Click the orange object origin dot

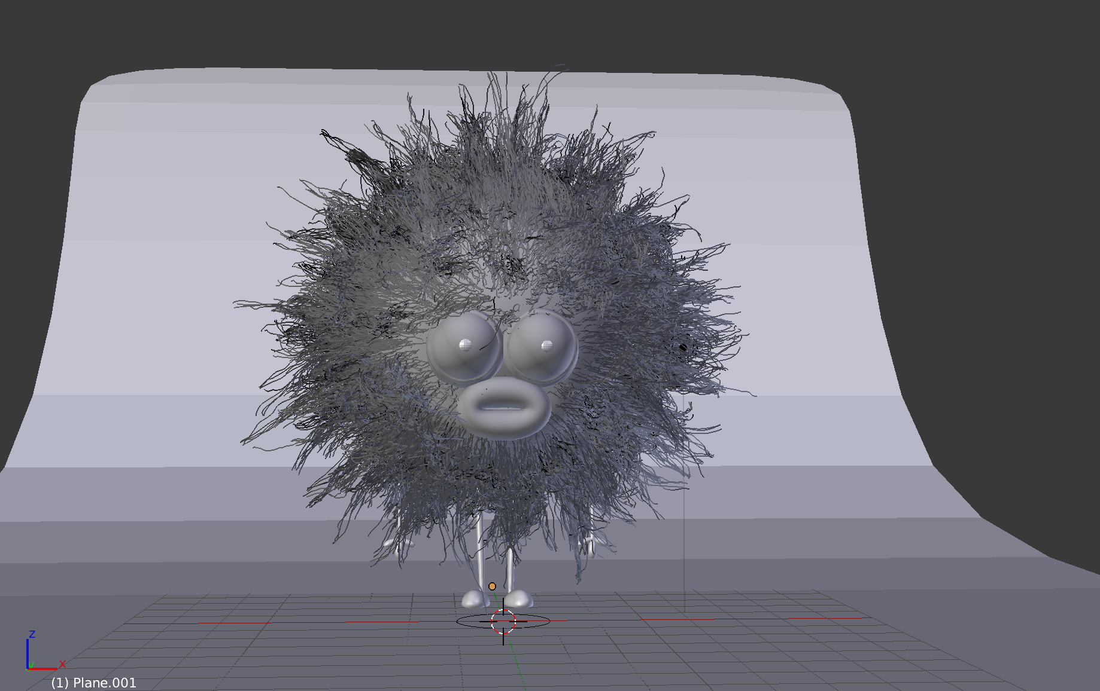pyautogui.click(x=492, y=586)
